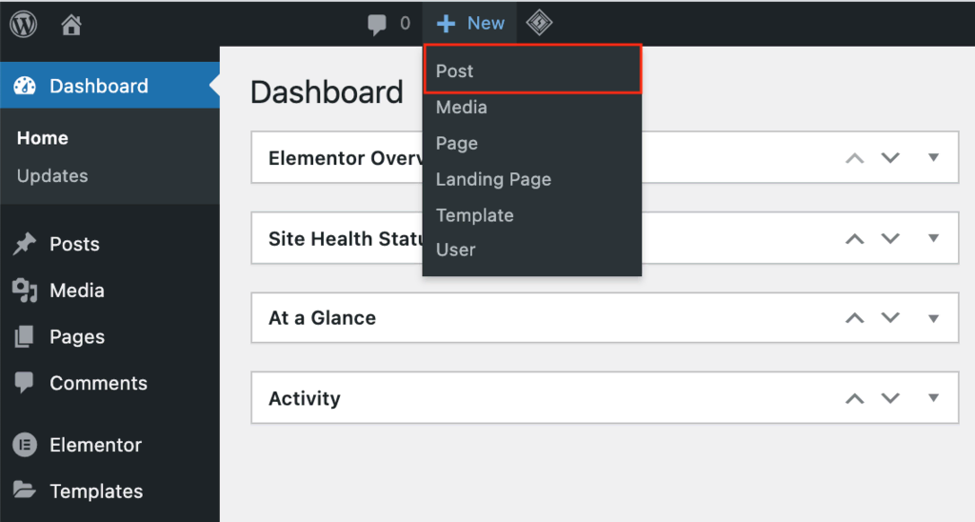
Task: Open the comments bubble icon in admin bar
Action: [377, 24]
